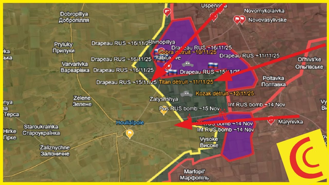Select the grey vehicle icon beside Kozak détruit
The image size is (329, 185).
(x=186, y=94)
